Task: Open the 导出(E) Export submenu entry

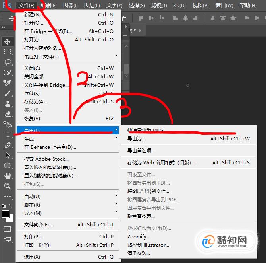Action: 68,130
